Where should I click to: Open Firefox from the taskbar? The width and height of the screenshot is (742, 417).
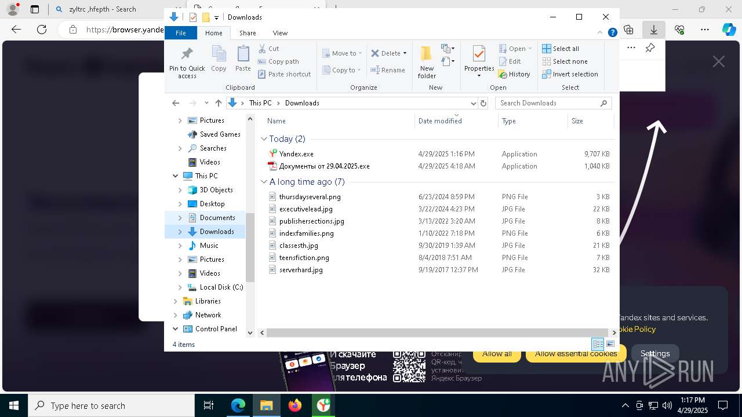click(295, 405)
